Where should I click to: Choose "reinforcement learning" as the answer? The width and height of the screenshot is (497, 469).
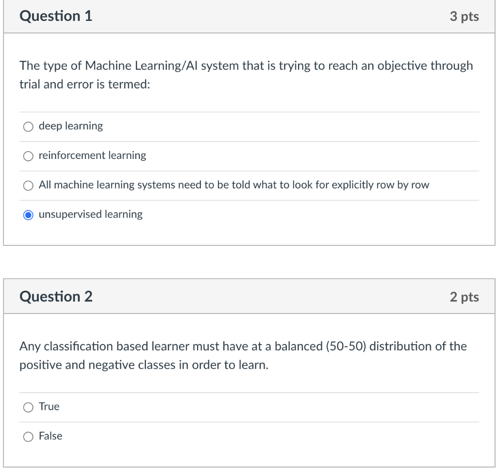tap(28, 156)
